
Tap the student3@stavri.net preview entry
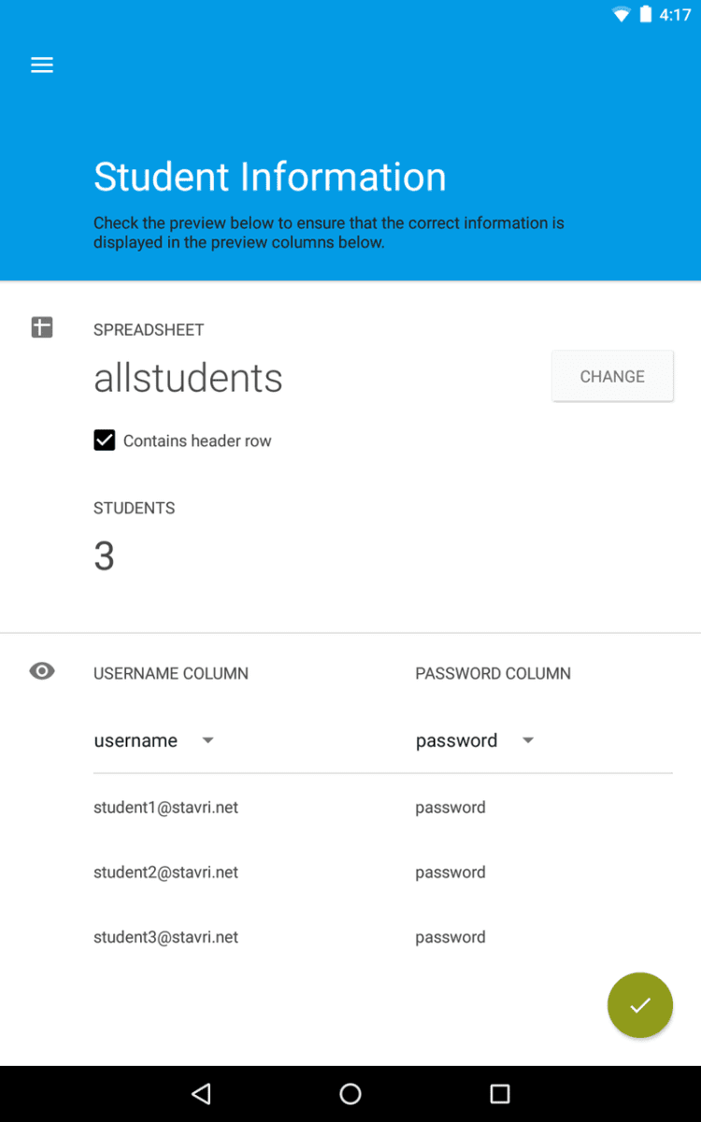click(165, 937)
